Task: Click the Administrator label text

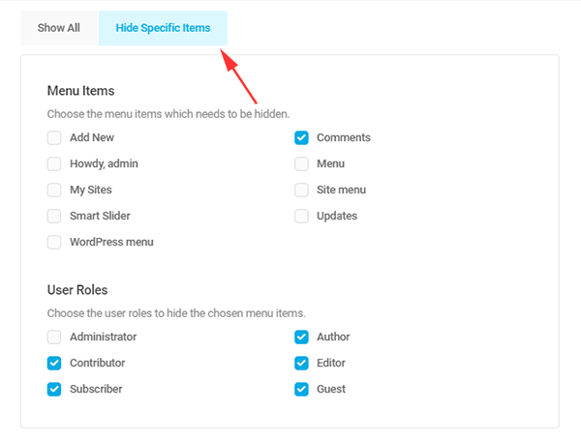Action: (103, 337)
